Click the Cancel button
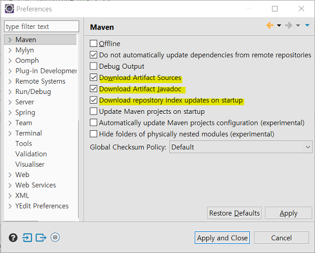315x253 pixels. (x=281, y=238)
